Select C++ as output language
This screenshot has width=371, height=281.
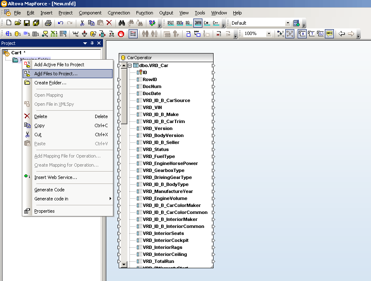tap(216, 23)
